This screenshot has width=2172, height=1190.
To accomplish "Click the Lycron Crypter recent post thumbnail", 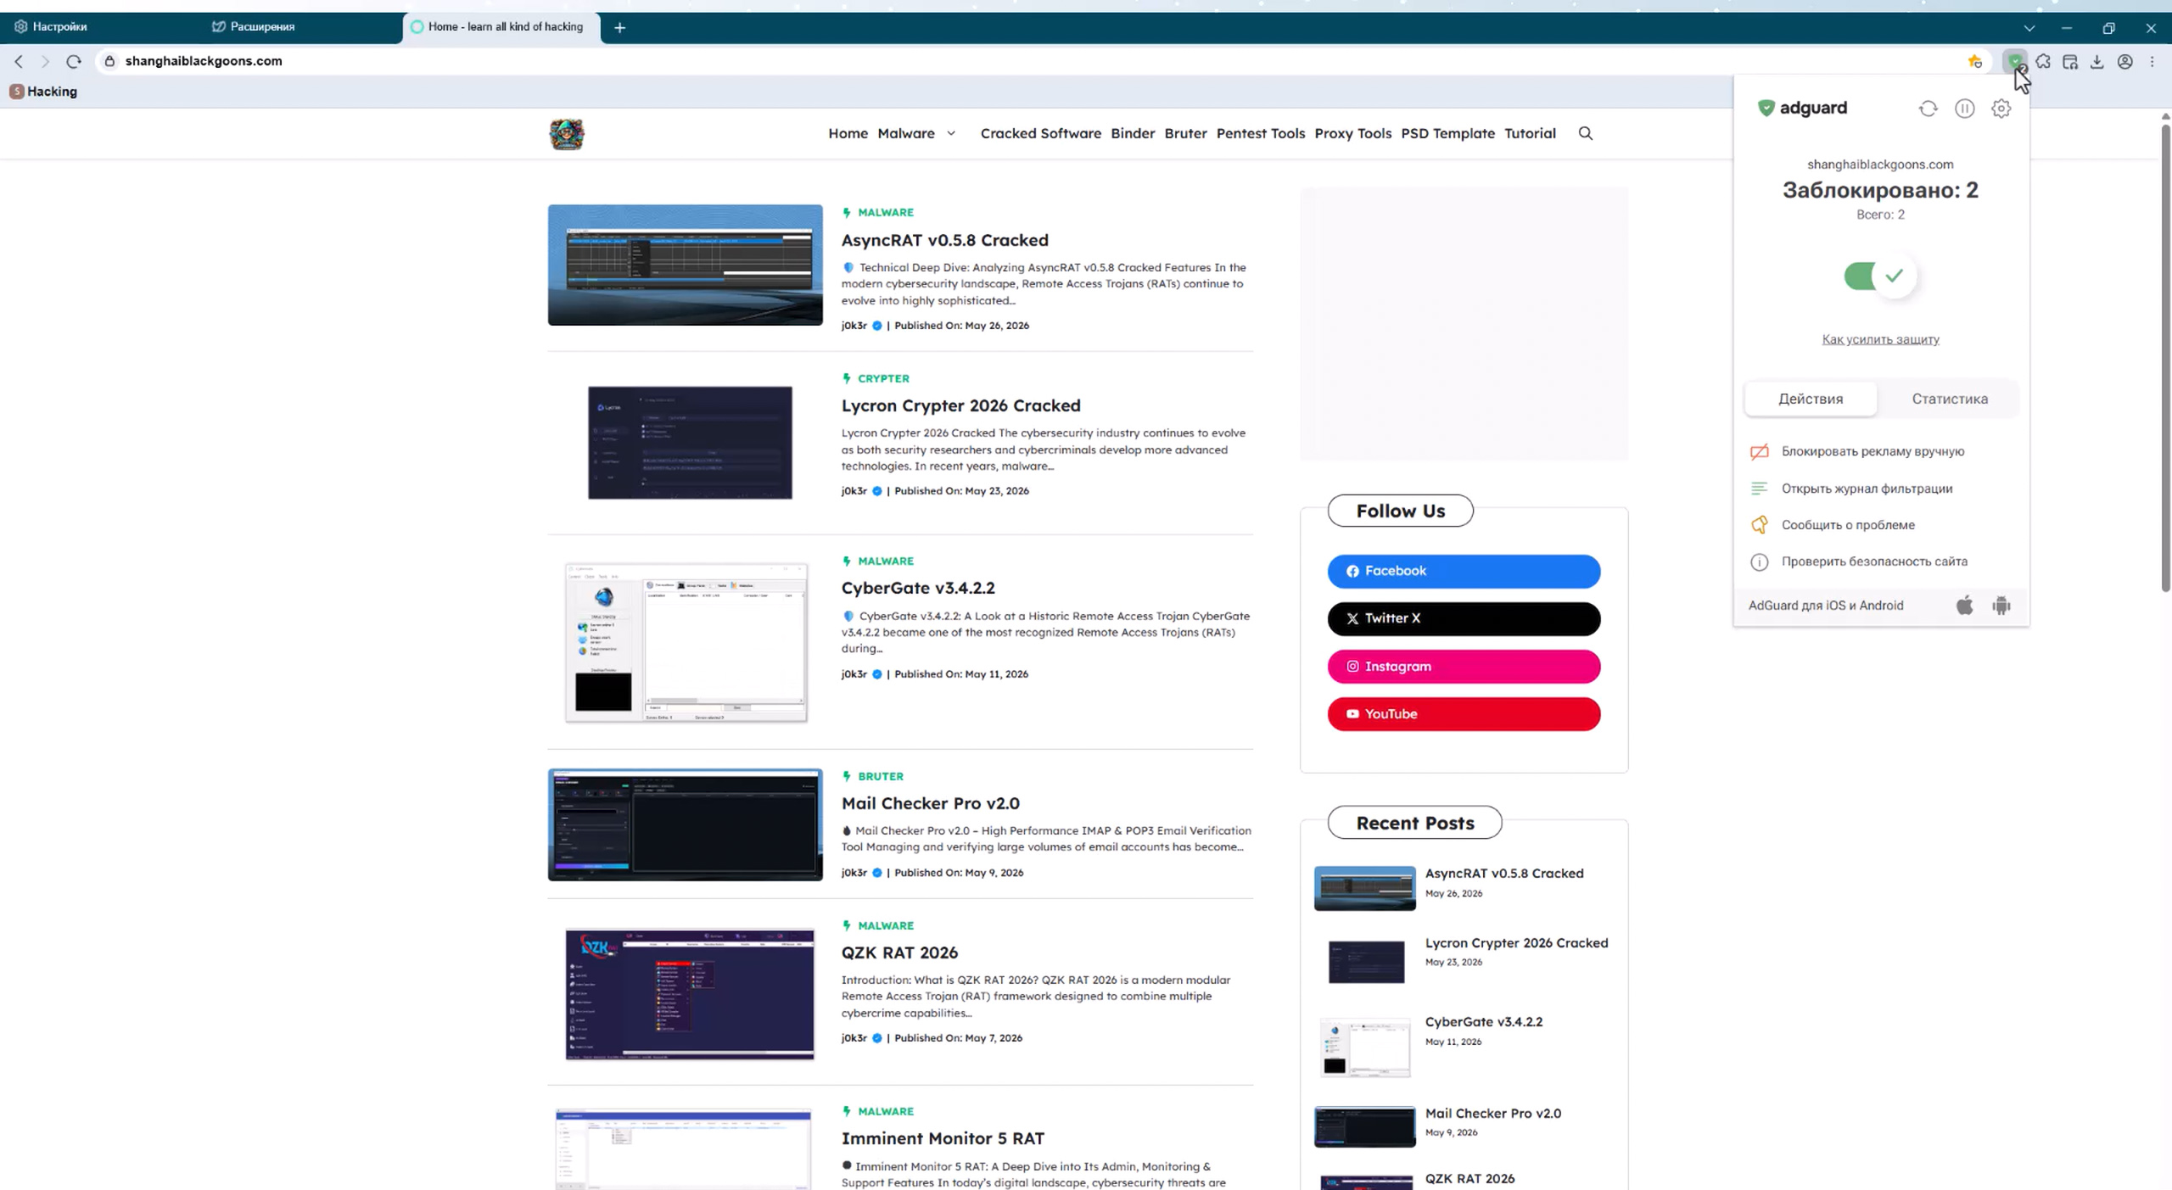I will point(1365,961).
